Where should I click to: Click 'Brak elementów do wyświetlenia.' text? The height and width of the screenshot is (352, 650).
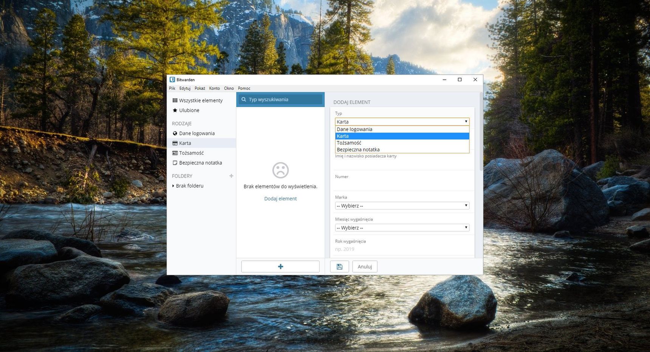coord(280,187)
